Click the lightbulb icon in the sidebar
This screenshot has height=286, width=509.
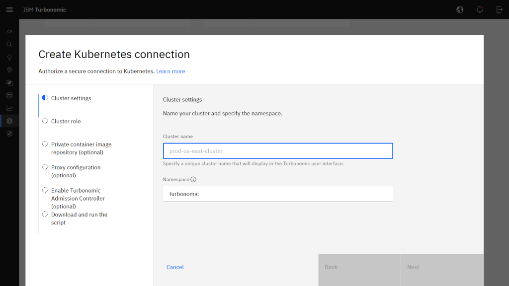pos(9,57)
